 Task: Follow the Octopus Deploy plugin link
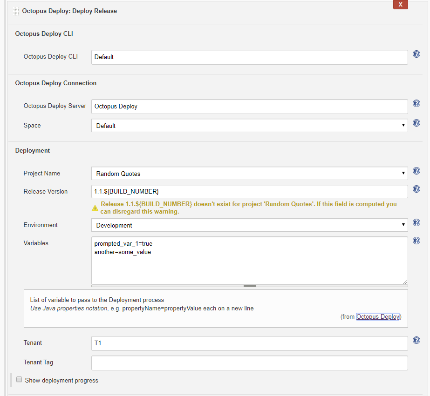[378, 316]
